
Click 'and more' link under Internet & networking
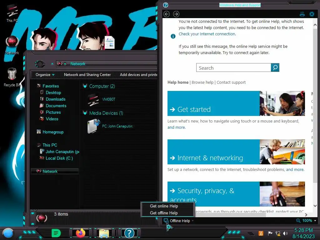295,170
